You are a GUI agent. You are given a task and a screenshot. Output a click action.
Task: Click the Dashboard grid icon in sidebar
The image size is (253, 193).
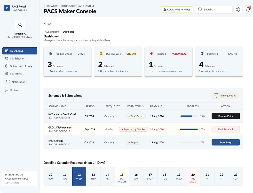[7, 51]
